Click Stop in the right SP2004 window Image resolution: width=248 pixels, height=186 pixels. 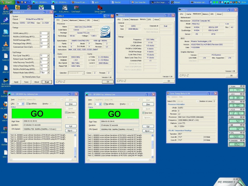coord(148,104)
